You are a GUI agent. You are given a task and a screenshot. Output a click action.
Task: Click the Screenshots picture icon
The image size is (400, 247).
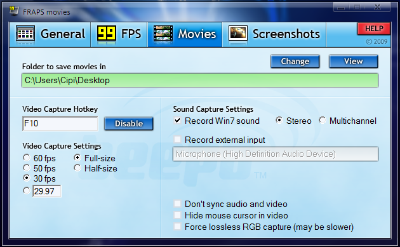237,34
